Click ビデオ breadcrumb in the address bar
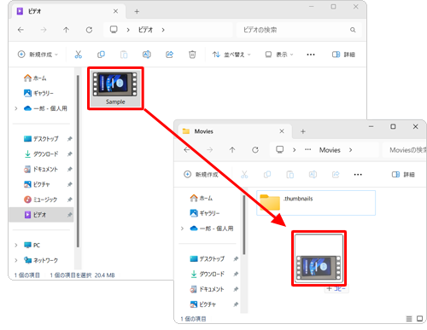This screenshot has width=427, height=330. (145, 30)
